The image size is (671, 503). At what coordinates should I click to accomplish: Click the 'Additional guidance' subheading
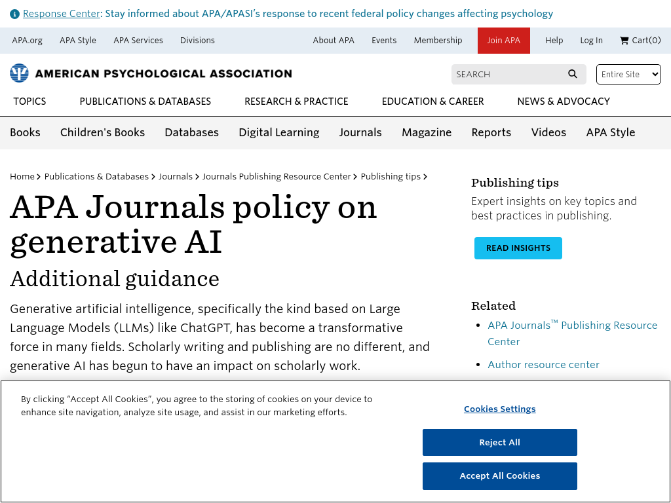(x=115, y=279)
